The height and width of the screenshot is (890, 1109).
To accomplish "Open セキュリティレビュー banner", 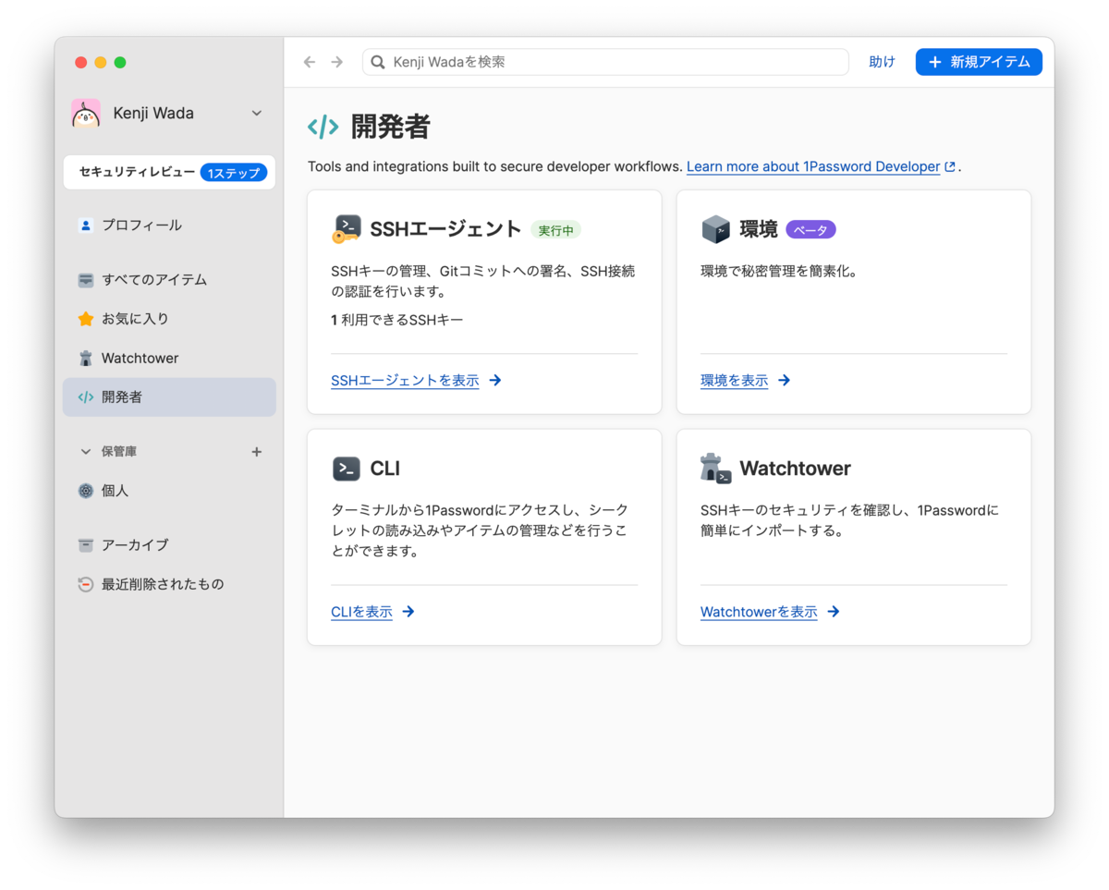I will 169,173.
